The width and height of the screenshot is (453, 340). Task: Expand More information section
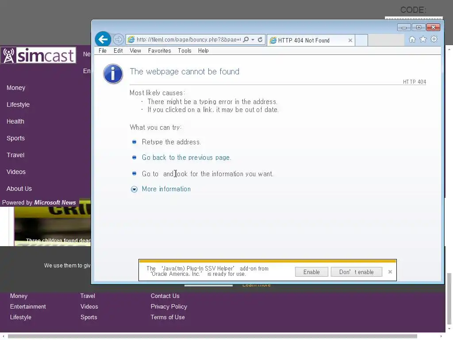134,189
